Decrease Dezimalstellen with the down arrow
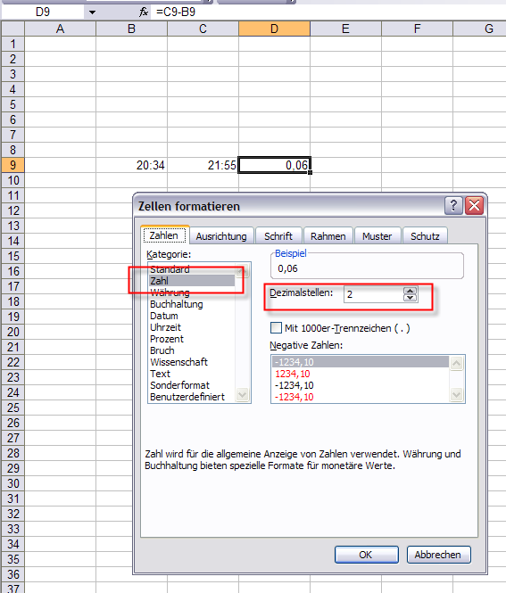This screenshot has height=593, width=506. [410, 298]
